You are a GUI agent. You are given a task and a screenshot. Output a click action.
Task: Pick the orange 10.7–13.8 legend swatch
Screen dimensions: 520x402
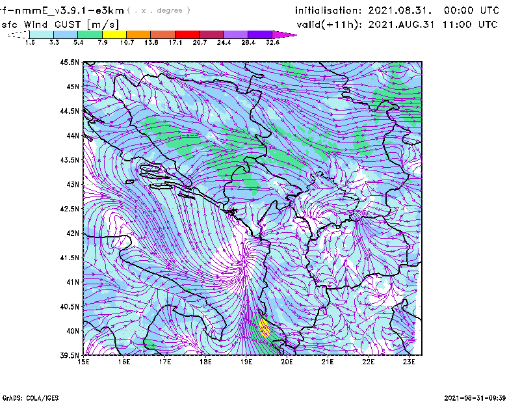pyautogui.click(x=138, y=34)
